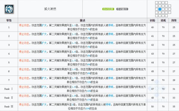
Task: Click the 描述 column header
Action: click(x=82, y=20)
